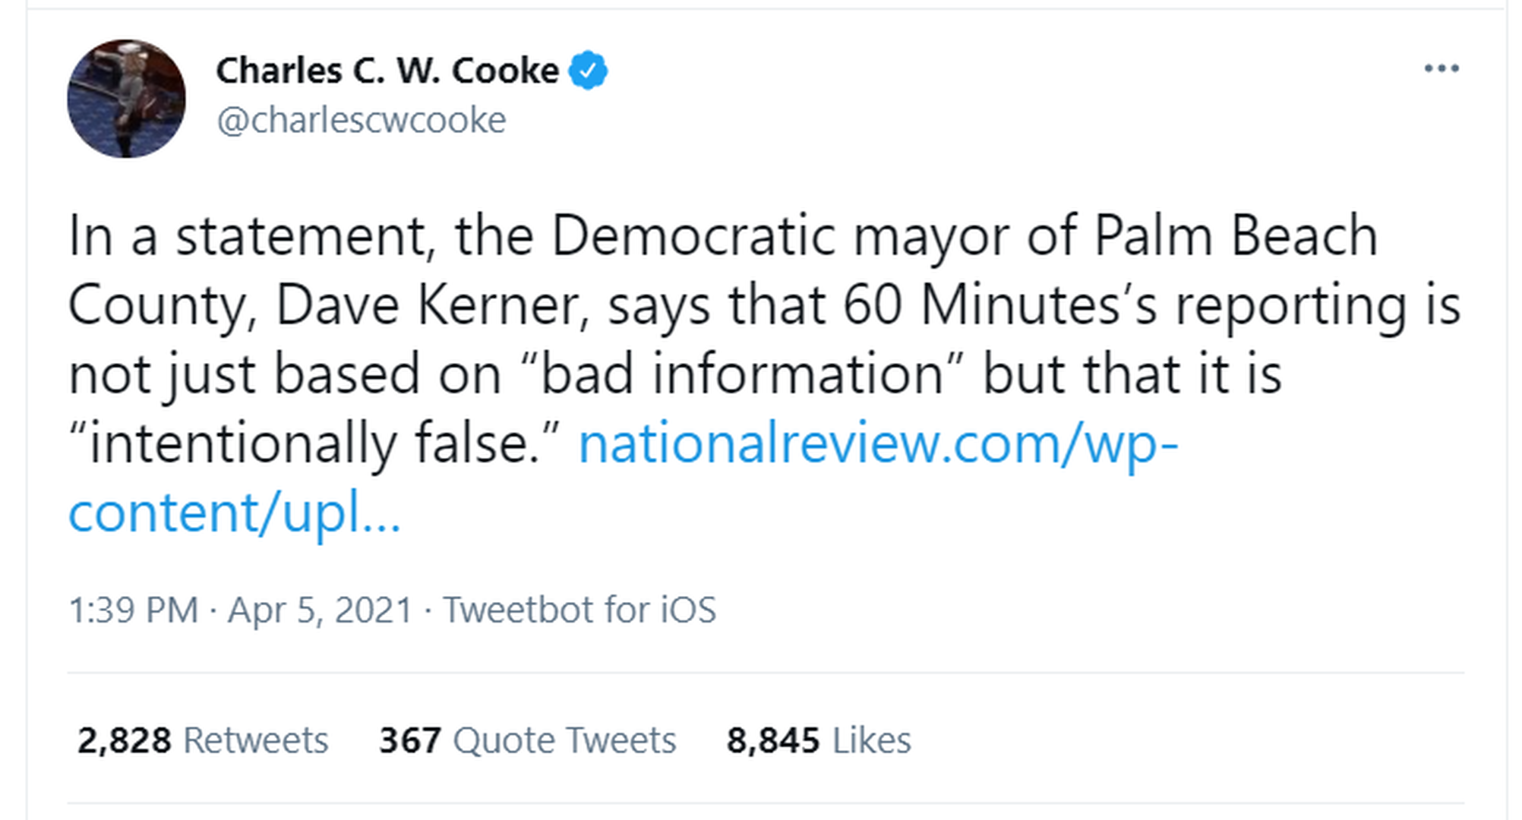The image size is (1522, 820).
Task: Click the 1:39 PM timestamp
Action: pos(134,610)
